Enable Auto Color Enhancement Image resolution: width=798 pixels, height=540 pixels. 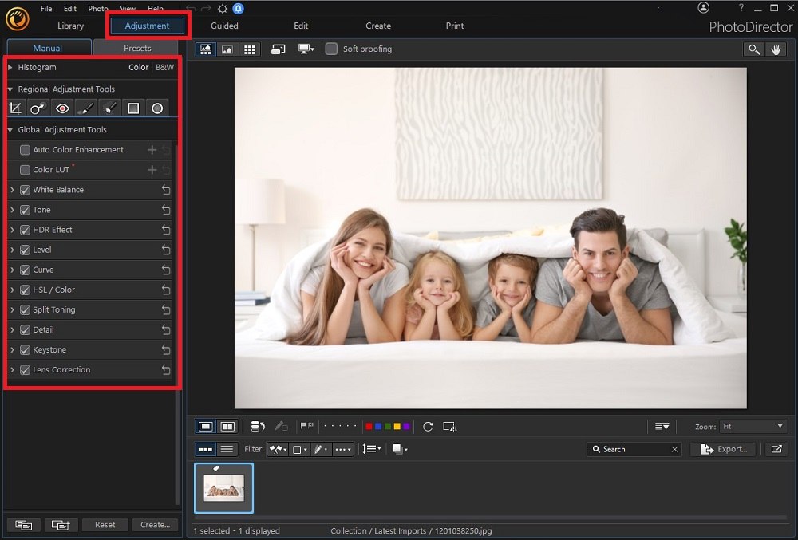24,149
